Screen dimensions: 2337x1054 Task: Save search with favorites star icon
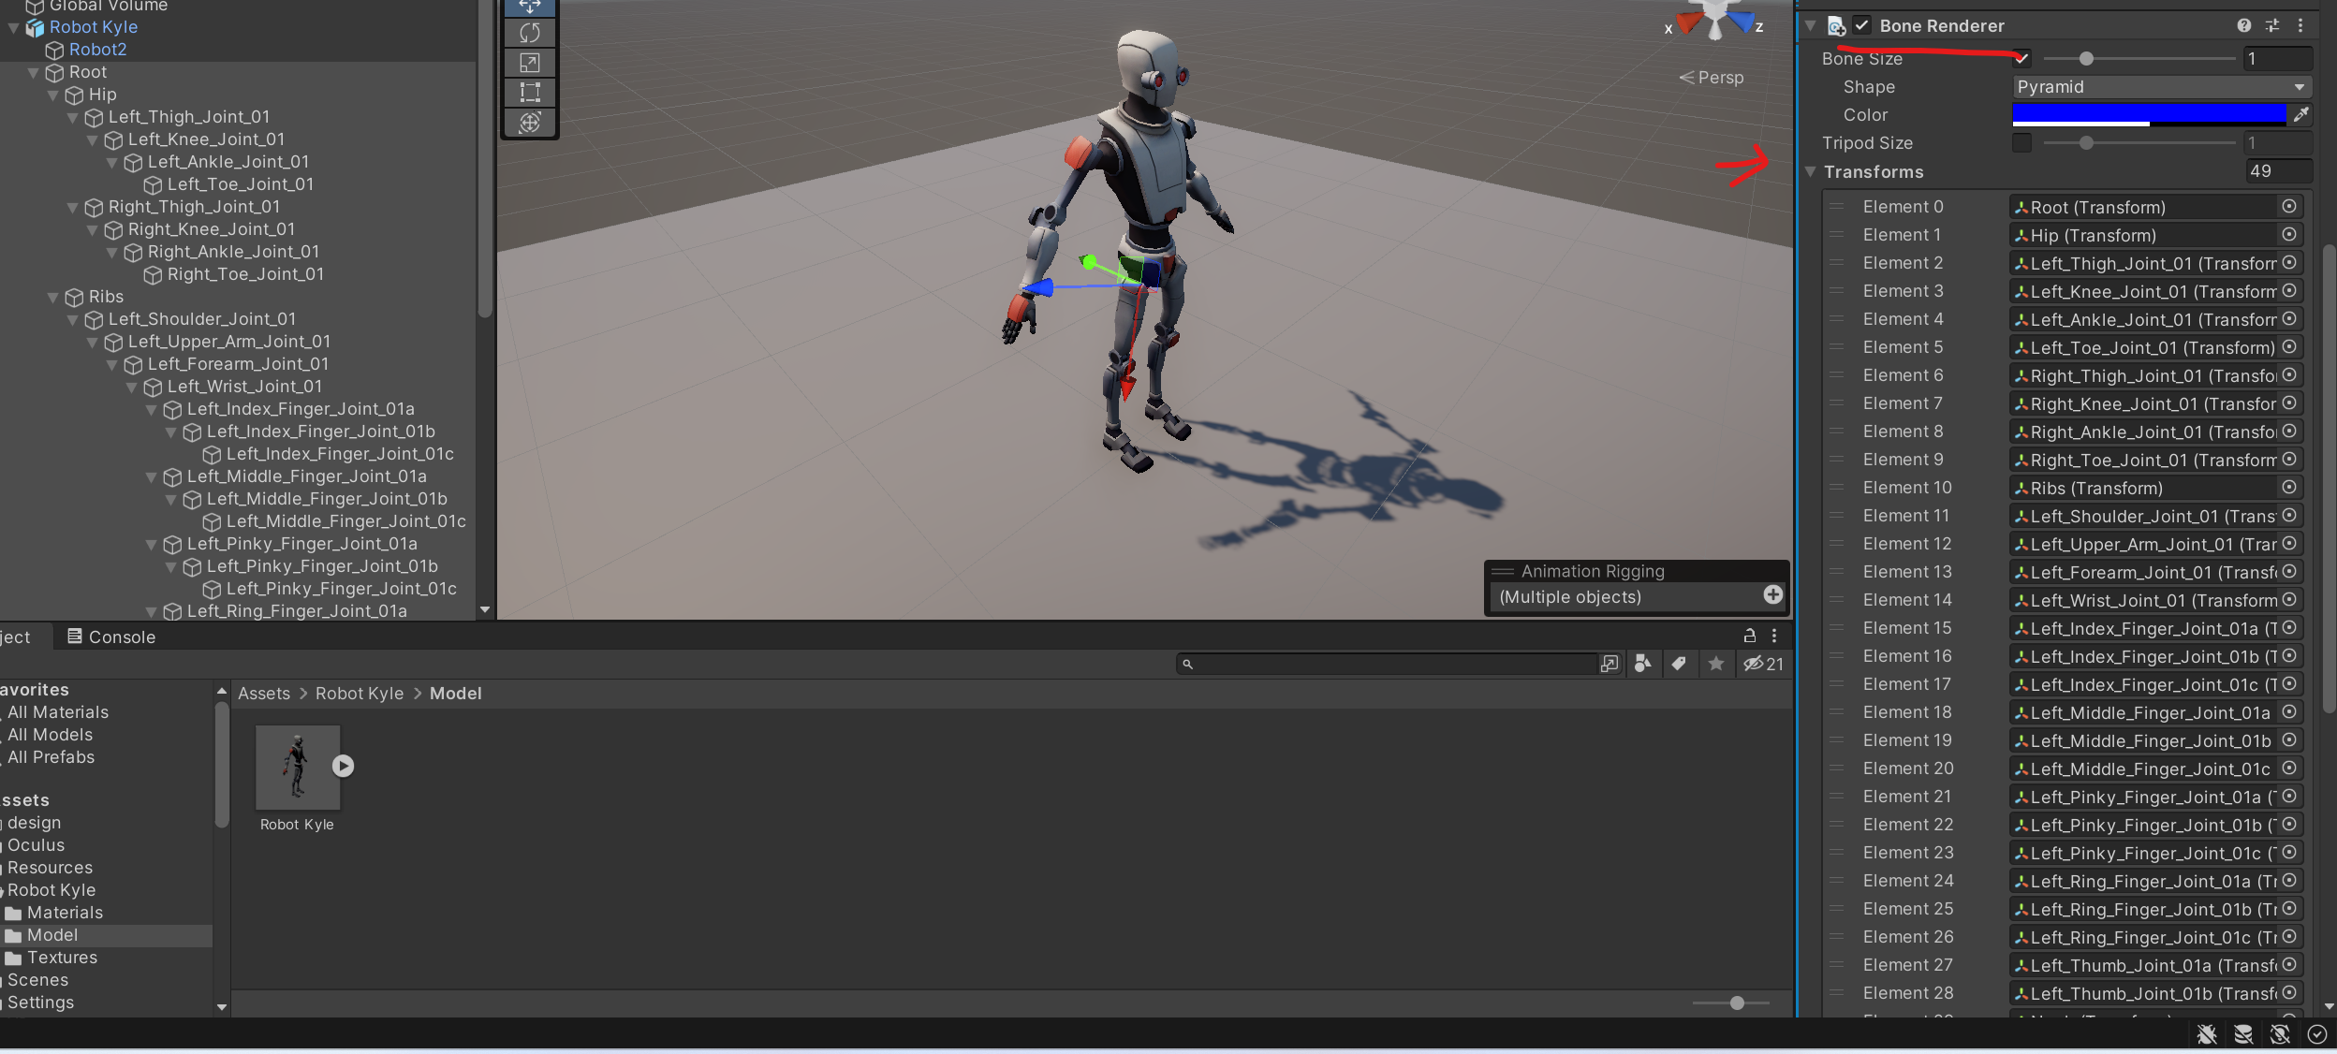(1715, 664)
